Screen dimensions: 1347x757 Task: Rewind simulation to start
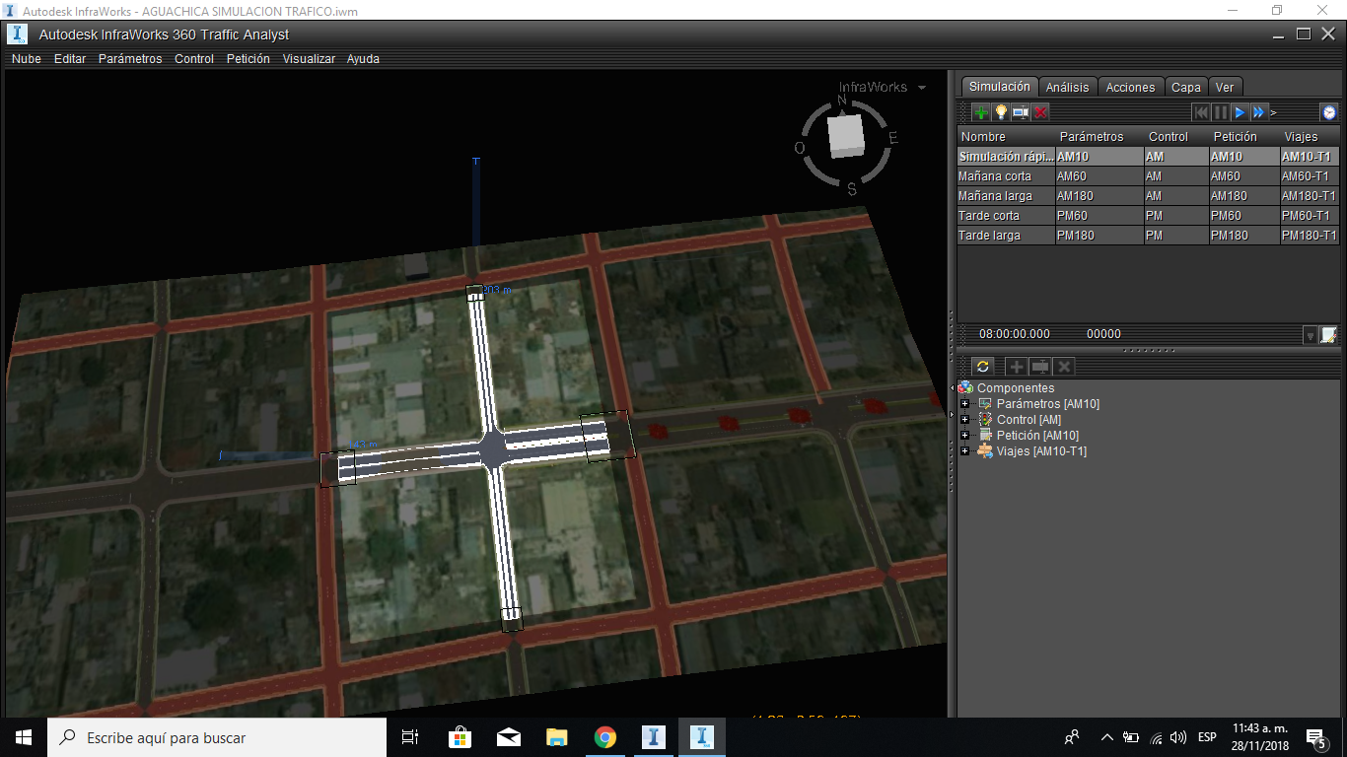1201,112
